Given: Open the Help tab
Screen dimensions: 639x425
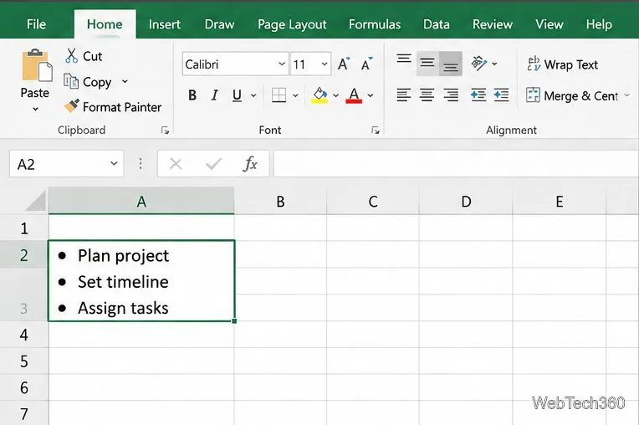Looking at the screenshot, I should (599, 24).
